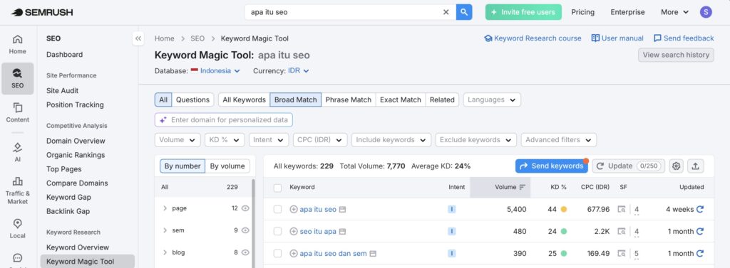Refresh the 'apa itu seo dan sem' row
Screen dimensions: 730x268
[x=700, y=254]
